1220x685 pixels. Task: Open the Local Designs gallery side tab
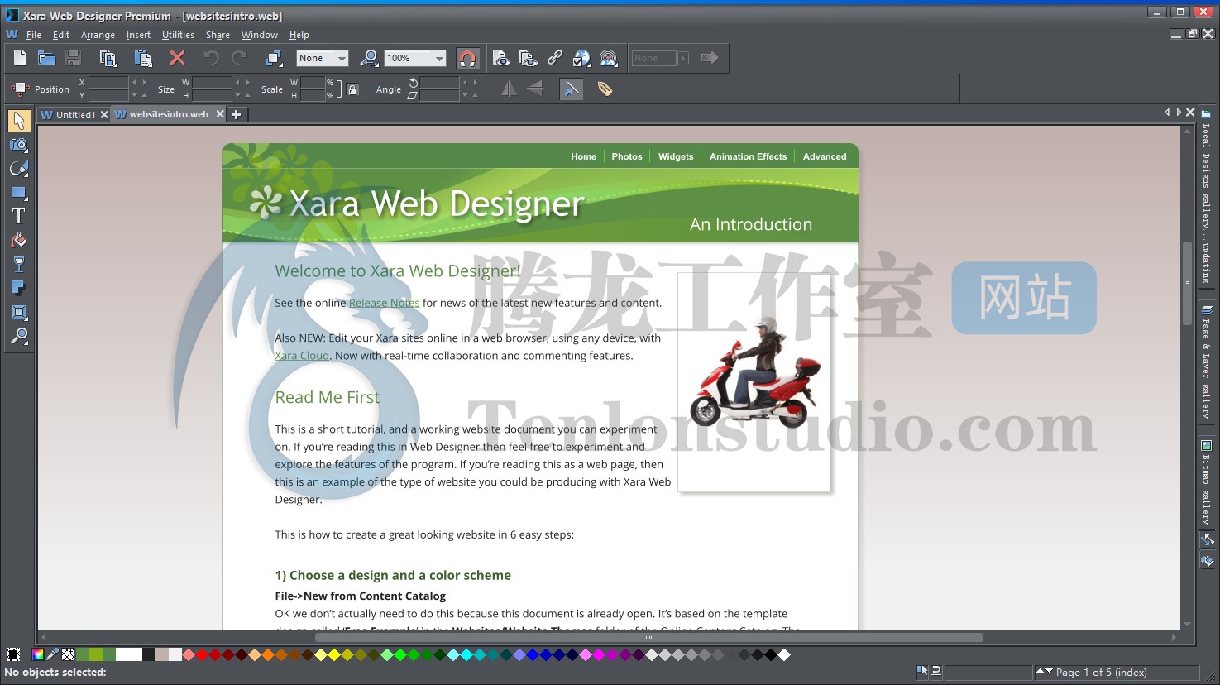tap(1206, 196)
